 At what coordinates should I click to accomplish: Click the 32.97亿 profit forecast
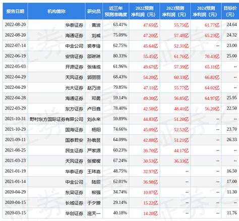[150, 172]
